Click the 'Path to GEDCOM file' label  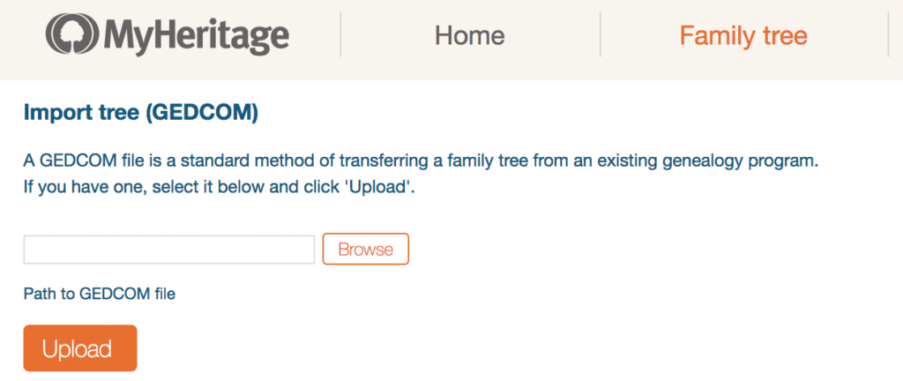click(x=99, y=294)
